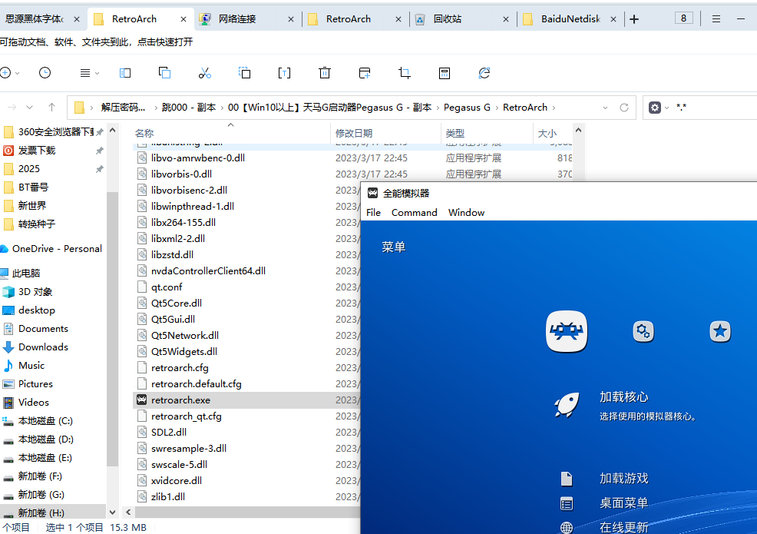This screenshot has height=534, width=757.
Task: Click the 加载核心 rocket icon
Action: coord(566,406)
